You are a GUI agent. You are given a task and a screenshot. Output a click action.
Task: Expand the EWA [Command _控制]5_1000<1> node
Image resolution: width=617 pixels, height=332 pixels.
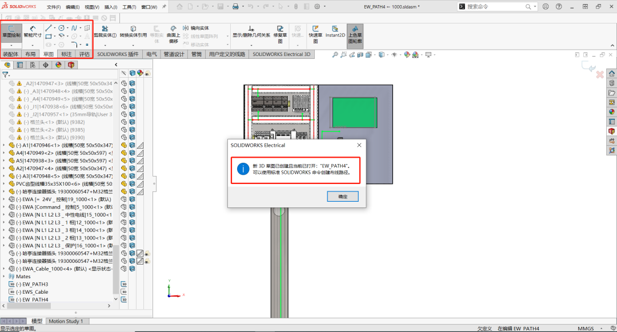click(4, 207)
